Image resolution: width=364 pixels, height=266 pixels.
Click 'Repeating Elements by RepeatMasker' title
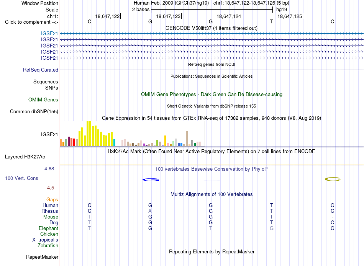212,251
